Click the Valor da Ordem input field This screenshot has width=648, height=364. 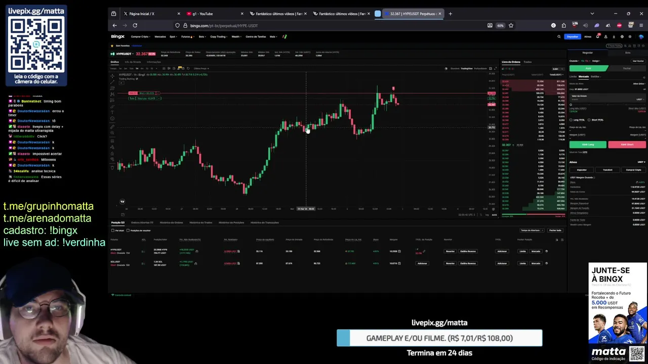pos(607,98)
